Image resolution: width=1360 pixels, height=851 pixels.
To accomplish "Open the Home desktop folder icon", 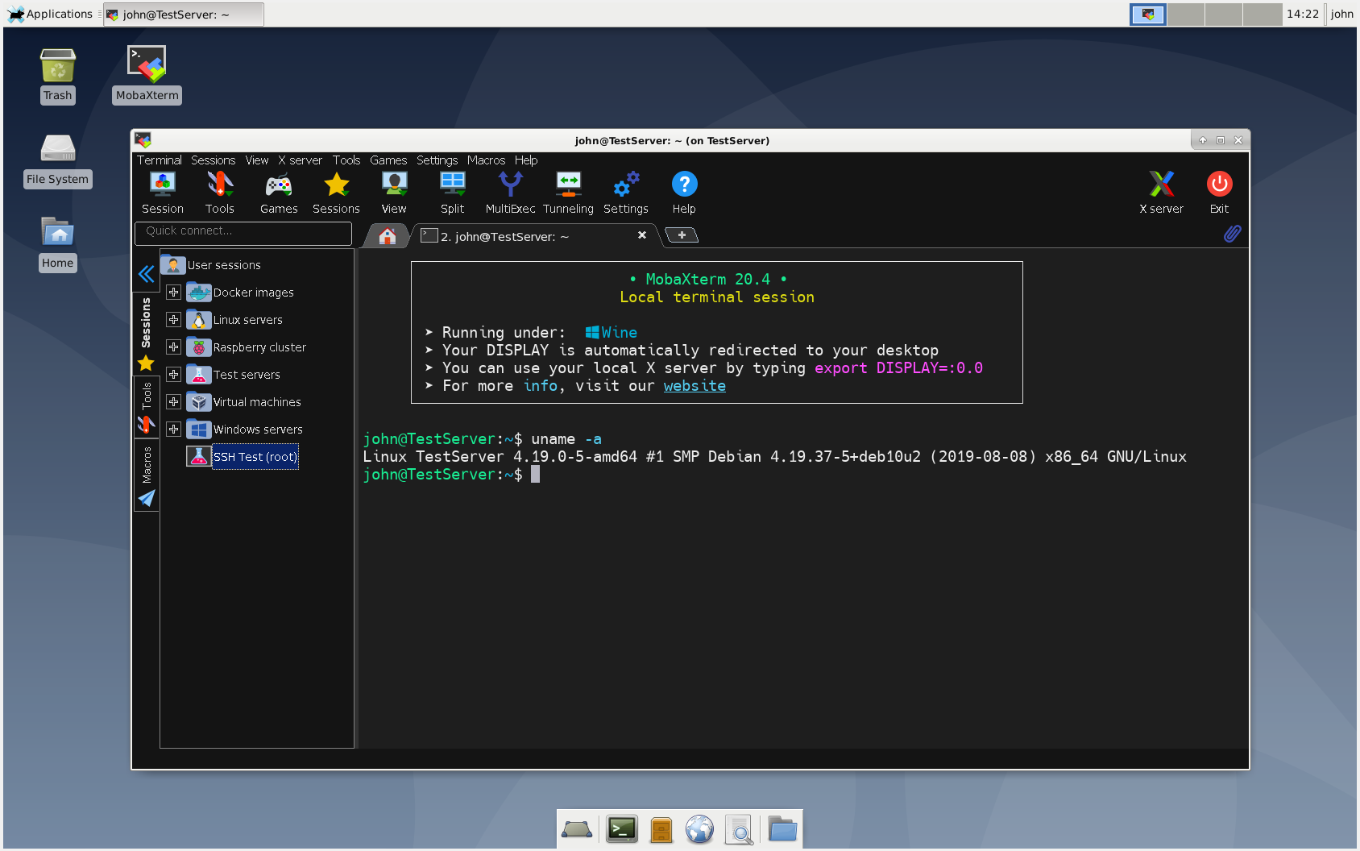I will coord(58,244).
